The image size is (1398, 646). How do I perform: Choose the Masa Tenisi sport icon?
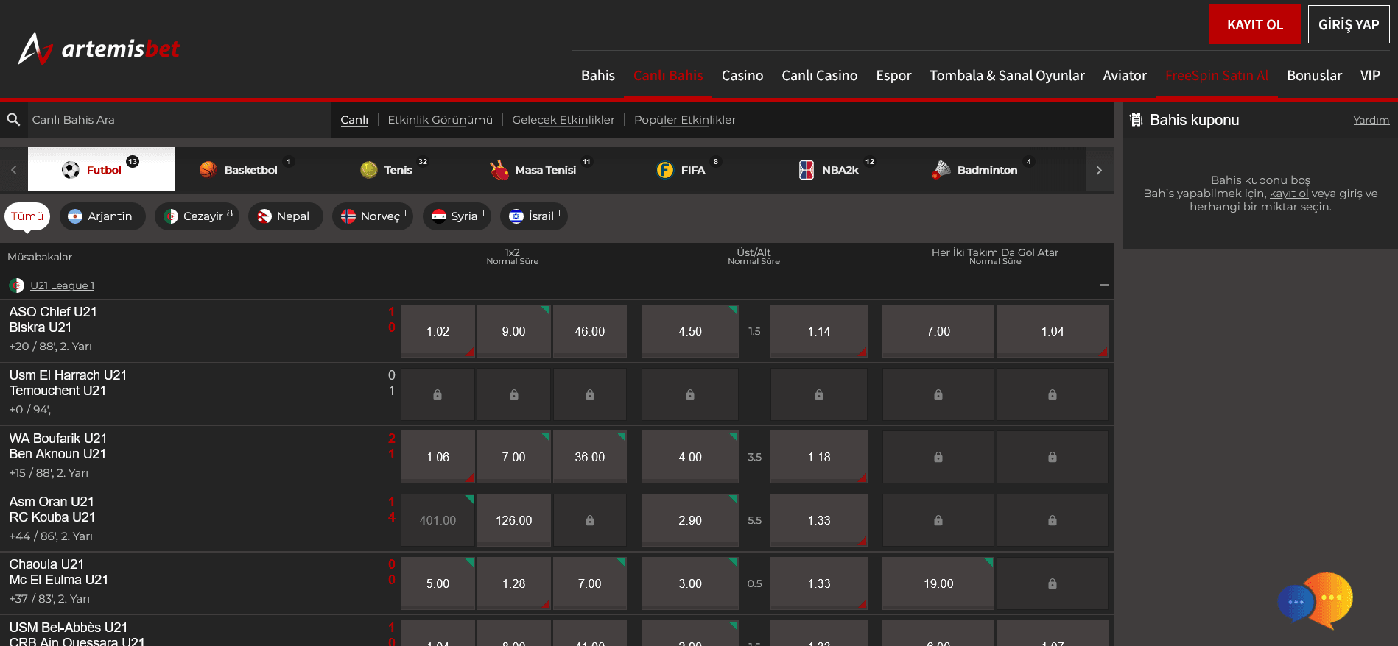[499, 170]
